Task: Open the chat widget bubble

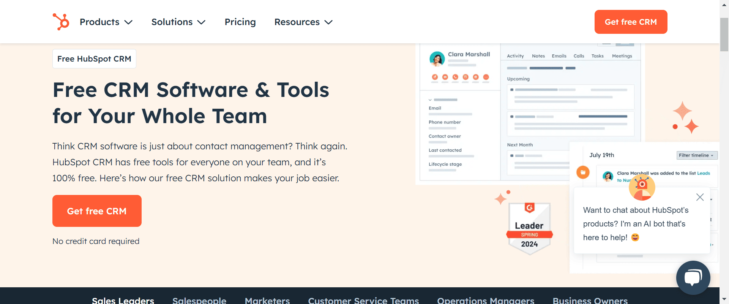Action: [693, 278]
